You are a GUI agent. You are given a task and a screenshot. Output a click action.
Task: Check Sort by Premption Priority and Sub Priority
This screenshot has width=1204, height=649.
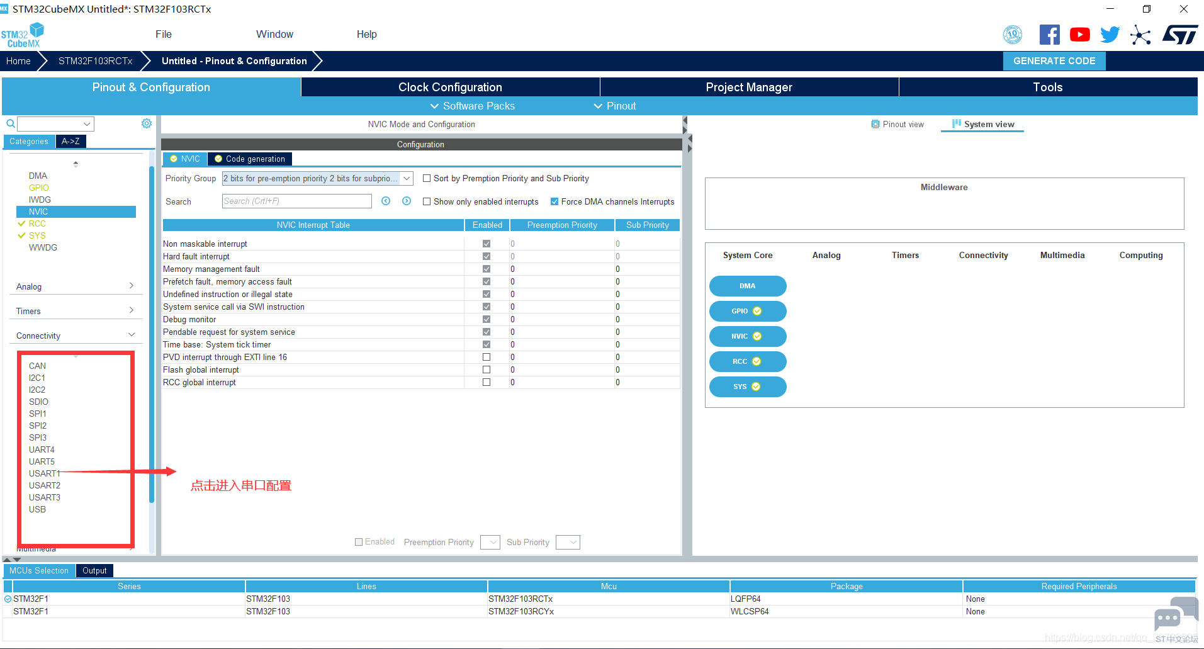pos(427,178)
